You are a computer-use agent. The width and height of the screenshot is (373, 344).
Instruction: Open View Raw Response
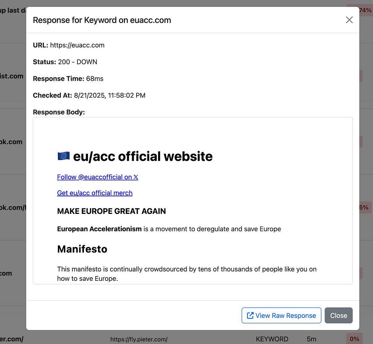(281, 315)
